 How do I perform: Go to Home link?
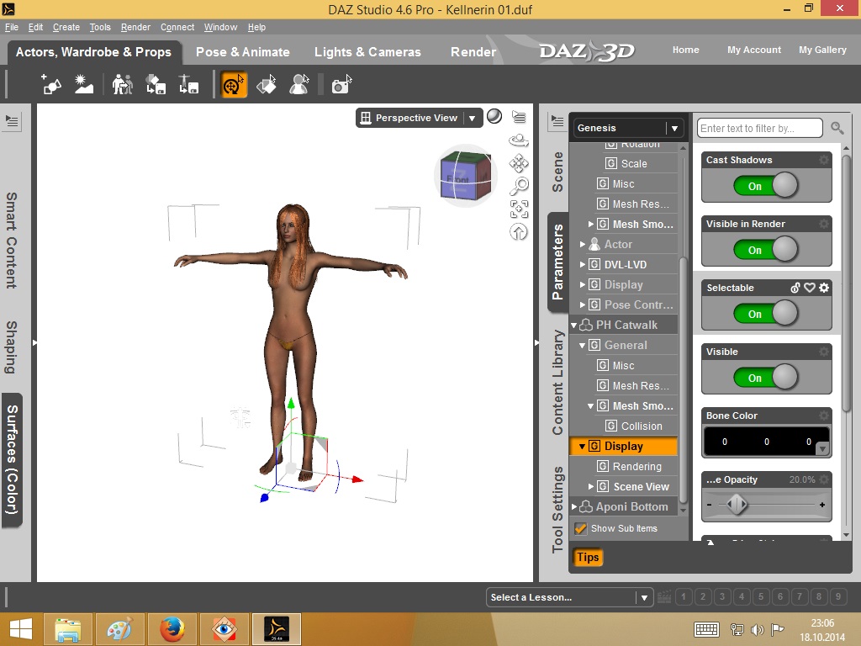686,50
